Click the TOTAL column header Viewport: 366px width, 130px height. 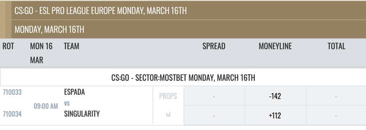[336, 46]
